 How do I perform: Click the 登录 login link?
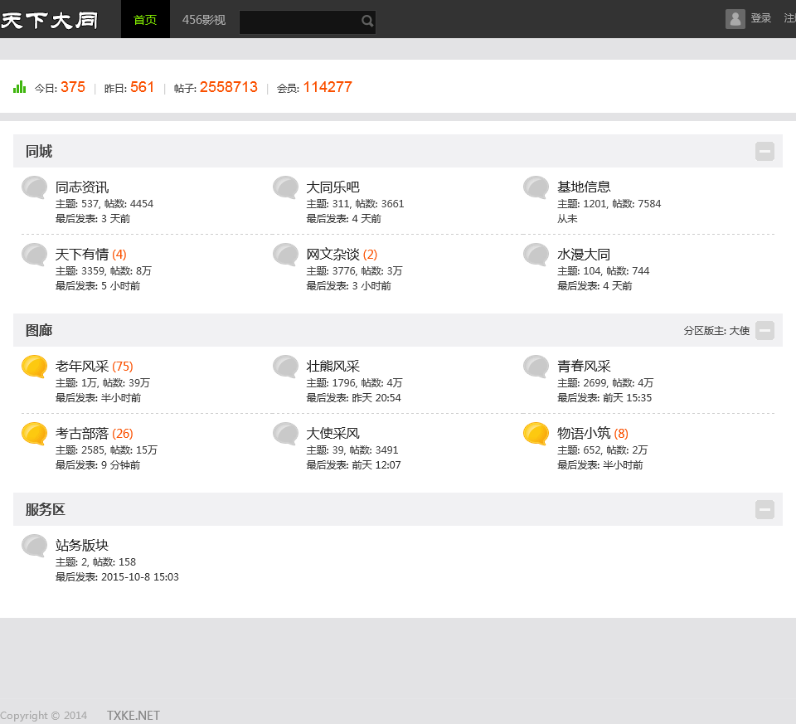760,18
